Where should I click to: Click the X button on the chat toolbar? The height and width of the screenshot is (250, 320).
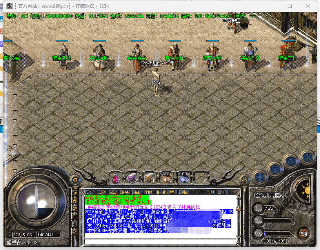click(x=223, y=192)
